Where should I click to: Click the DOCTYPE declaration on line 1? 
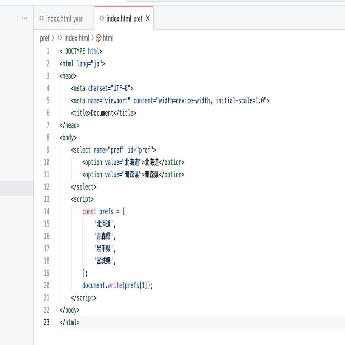81,51
